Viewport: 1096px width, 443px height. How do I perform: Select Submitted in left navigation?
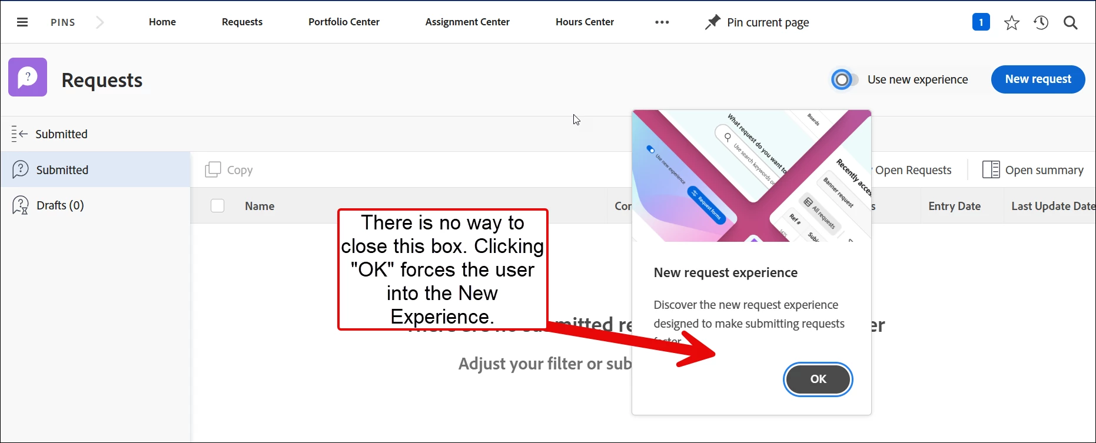coord(95,169)
